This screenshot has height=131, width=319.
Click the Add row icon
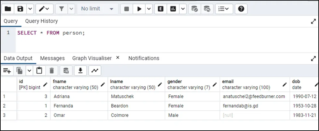pos(7,70)
